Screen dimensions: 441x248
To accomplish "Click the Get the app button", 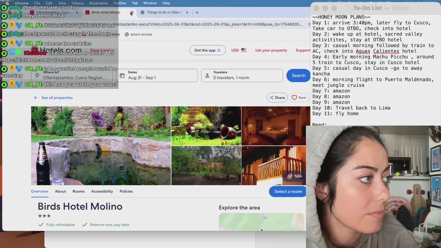I will (207, 50).
